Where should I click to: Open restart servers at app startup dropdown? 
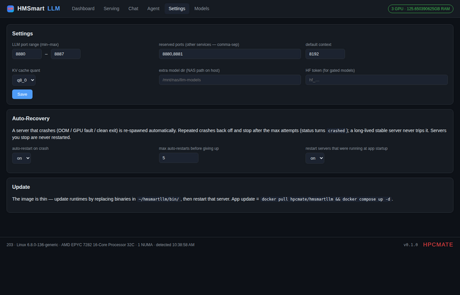[x=315, y=158]
